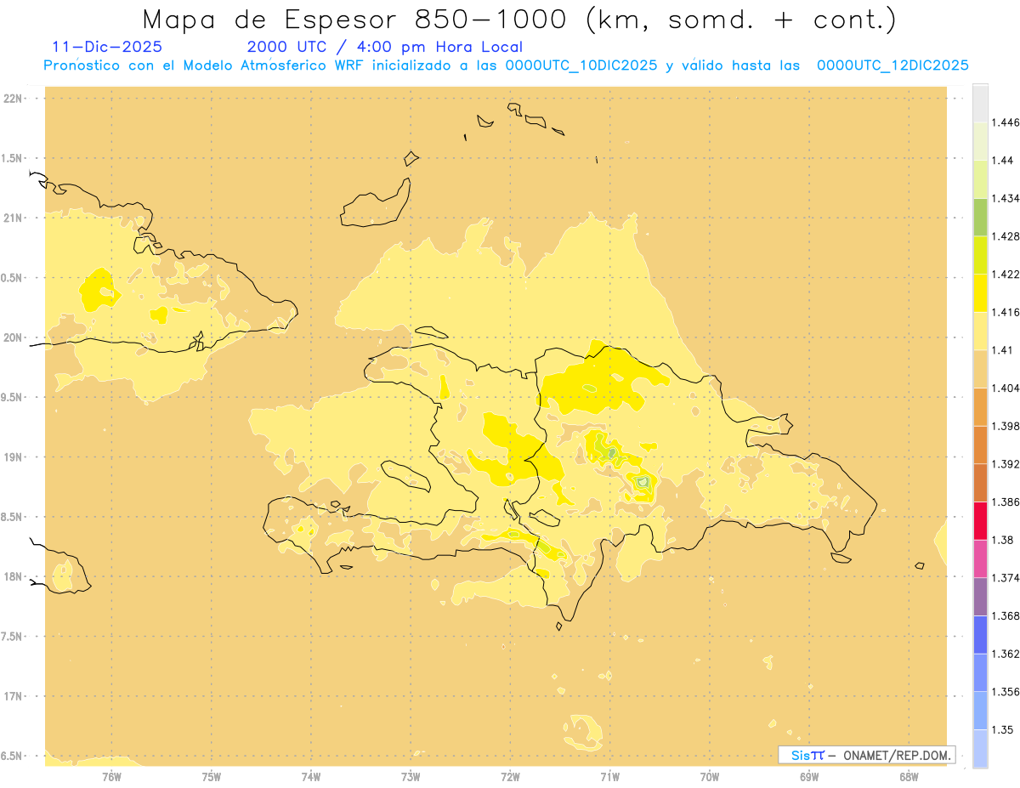Image resolution: width=1020 pixels, height=788 pixels.
Task: Click the colorbar value '1.38'
Action: click(x=1004, y=539)
